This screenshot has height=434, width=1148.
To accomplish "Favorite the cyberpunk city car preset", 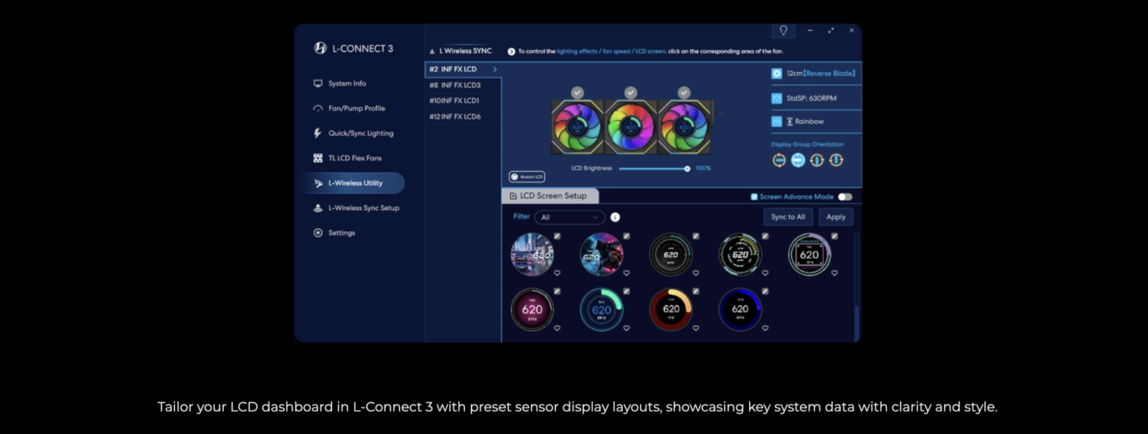I will (557, 273).
